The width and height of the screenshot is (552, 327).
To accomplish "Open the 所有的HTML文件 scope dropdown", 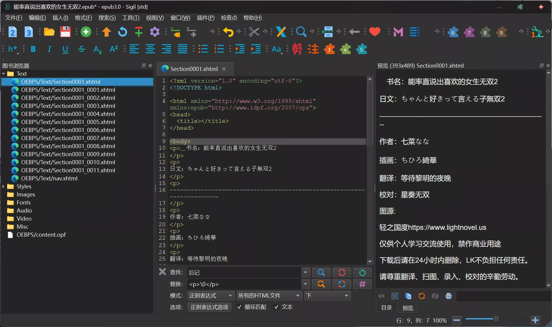I will click(269, 296).
